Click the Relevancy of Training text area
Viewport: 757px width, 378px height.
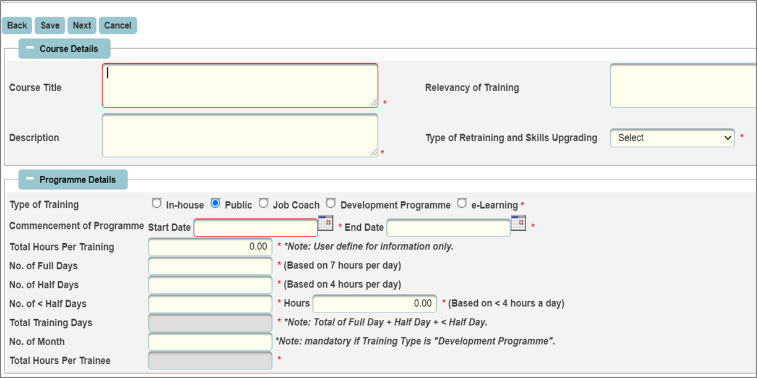(x=683, y=85)
